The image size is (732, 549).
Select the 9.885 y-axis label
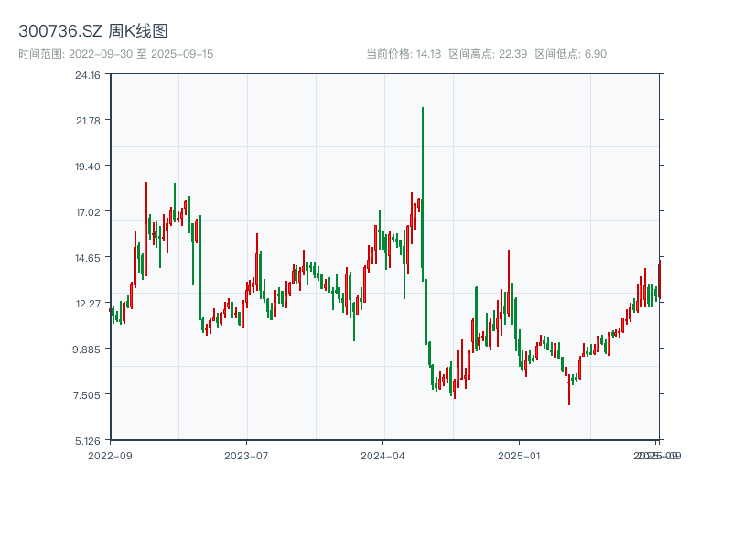86,350
